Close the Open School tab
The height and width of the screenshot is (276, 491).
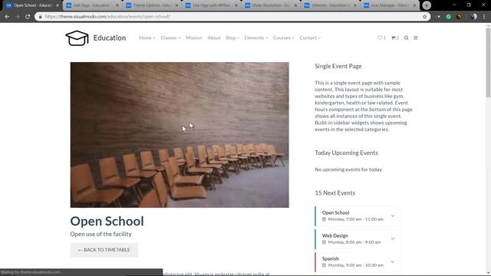coord(58,5)
